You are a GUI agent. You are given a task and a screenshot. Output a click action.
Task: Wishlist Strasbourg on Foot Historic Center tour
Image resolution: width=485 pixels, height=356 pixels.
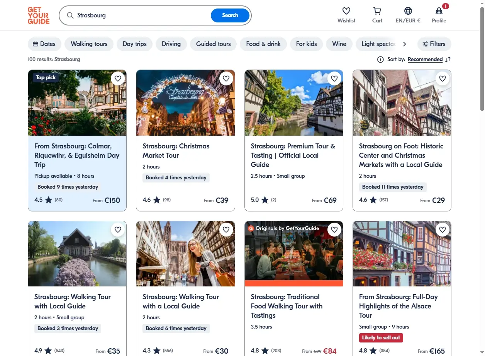(443, 78)
